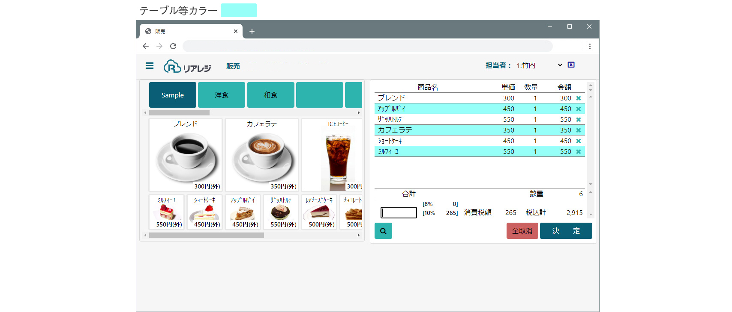Image resolution: width=732 pixels, height=312 pixels.
Task: Focus the code input field
Action: [399, 212]
